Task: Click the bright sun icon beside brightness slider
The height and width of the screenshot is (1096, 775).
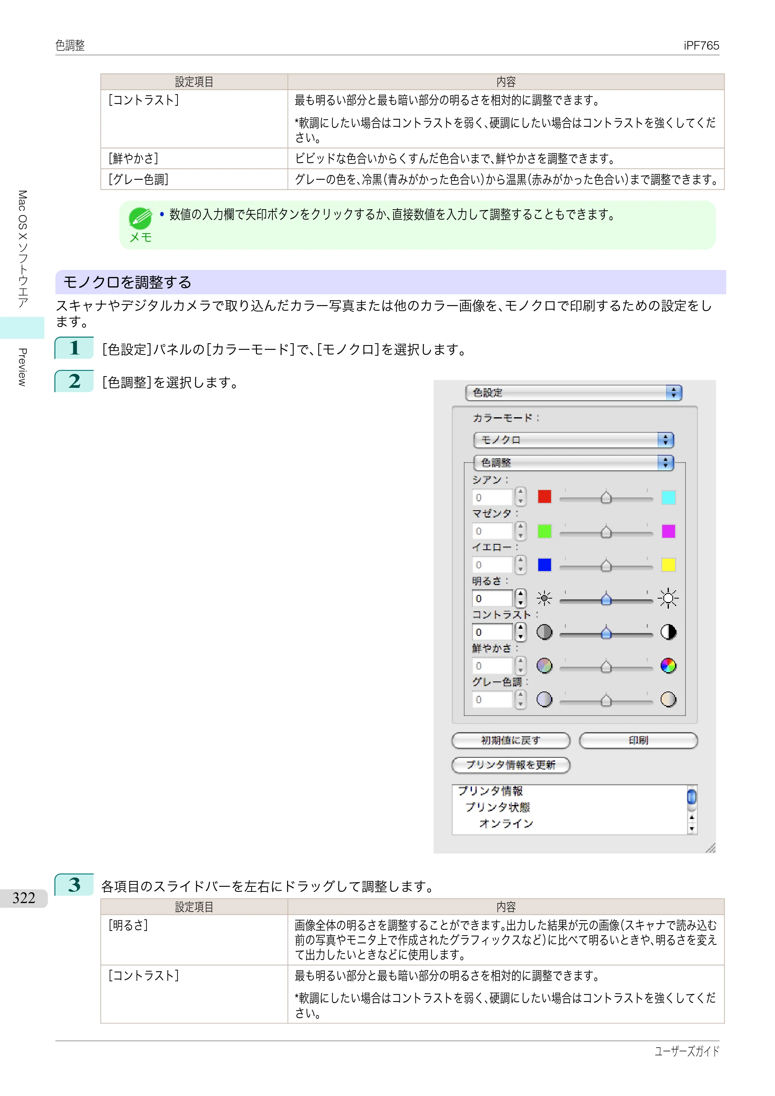Action: point(668,598)
